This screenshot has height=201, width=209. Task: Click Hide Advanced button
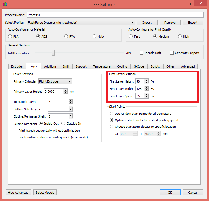(x=18, y=192)
